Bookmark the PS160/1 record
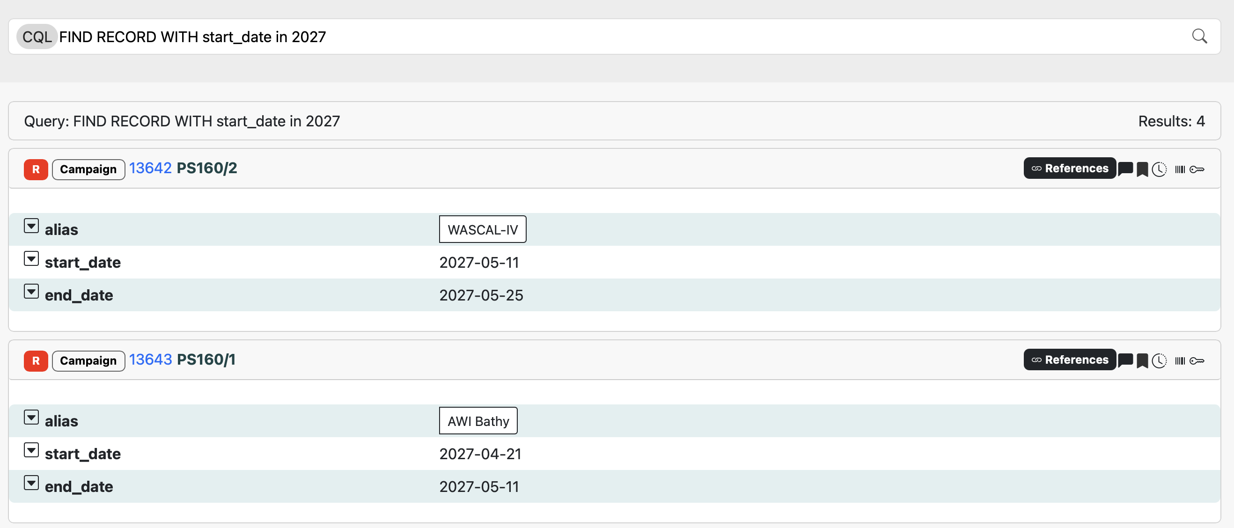Screen dimensions: 1234x528 pyautogui.click(x=1142, y=361)
